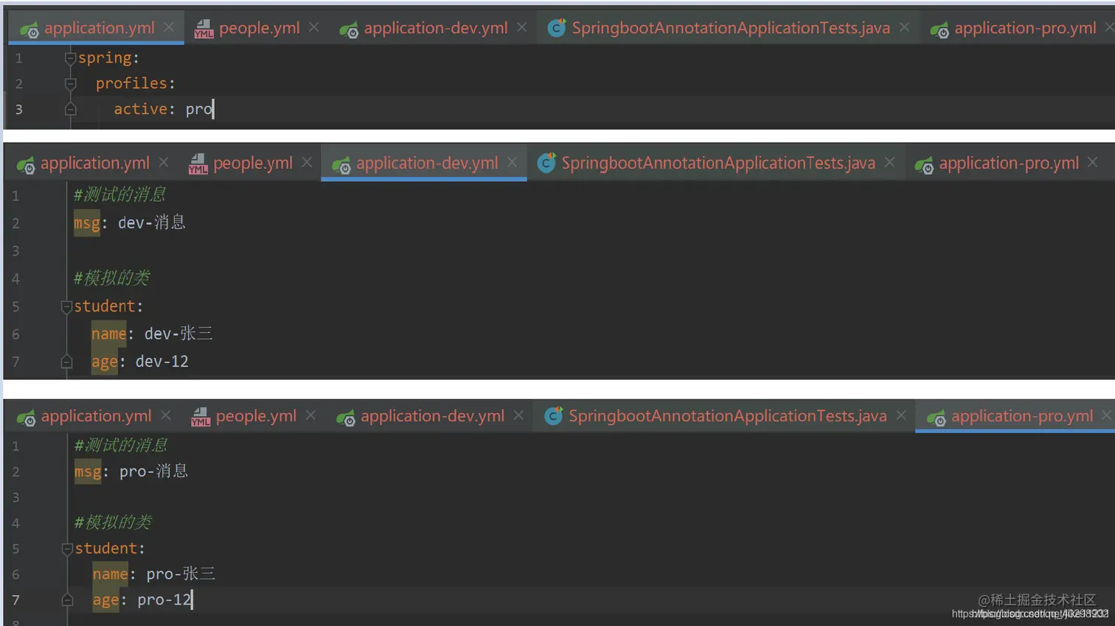Close people.yml tab in the spring profiles editor
The image size is (1115, 626).
pyautogui.click(x=314, y=27)
